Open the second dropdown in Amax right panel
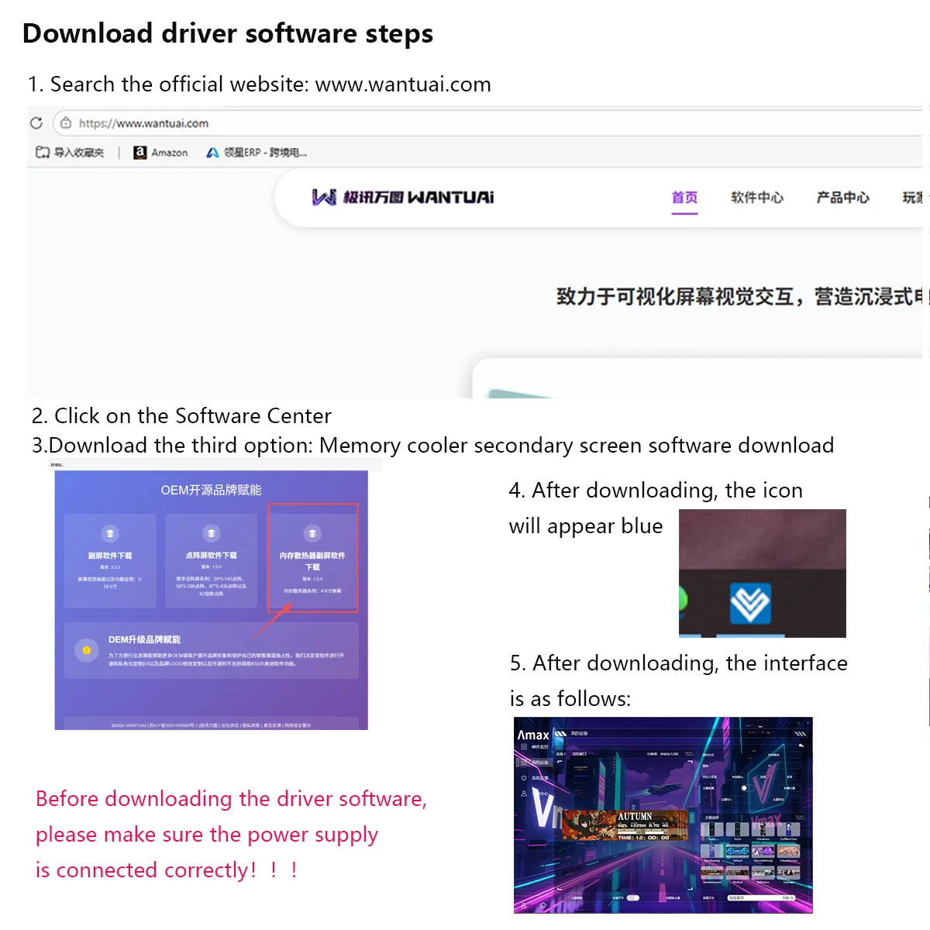 [x=784, y=766]
